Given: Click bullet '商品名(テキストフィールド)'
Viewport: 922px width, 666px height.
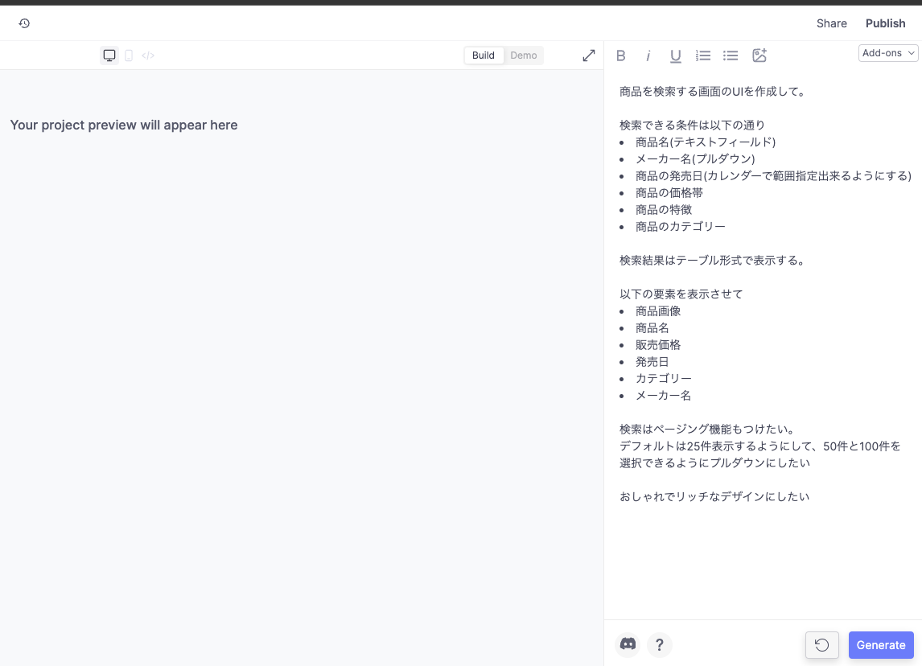Looking at the screenshot, I should pyautogui.click(x=706, y=142).
